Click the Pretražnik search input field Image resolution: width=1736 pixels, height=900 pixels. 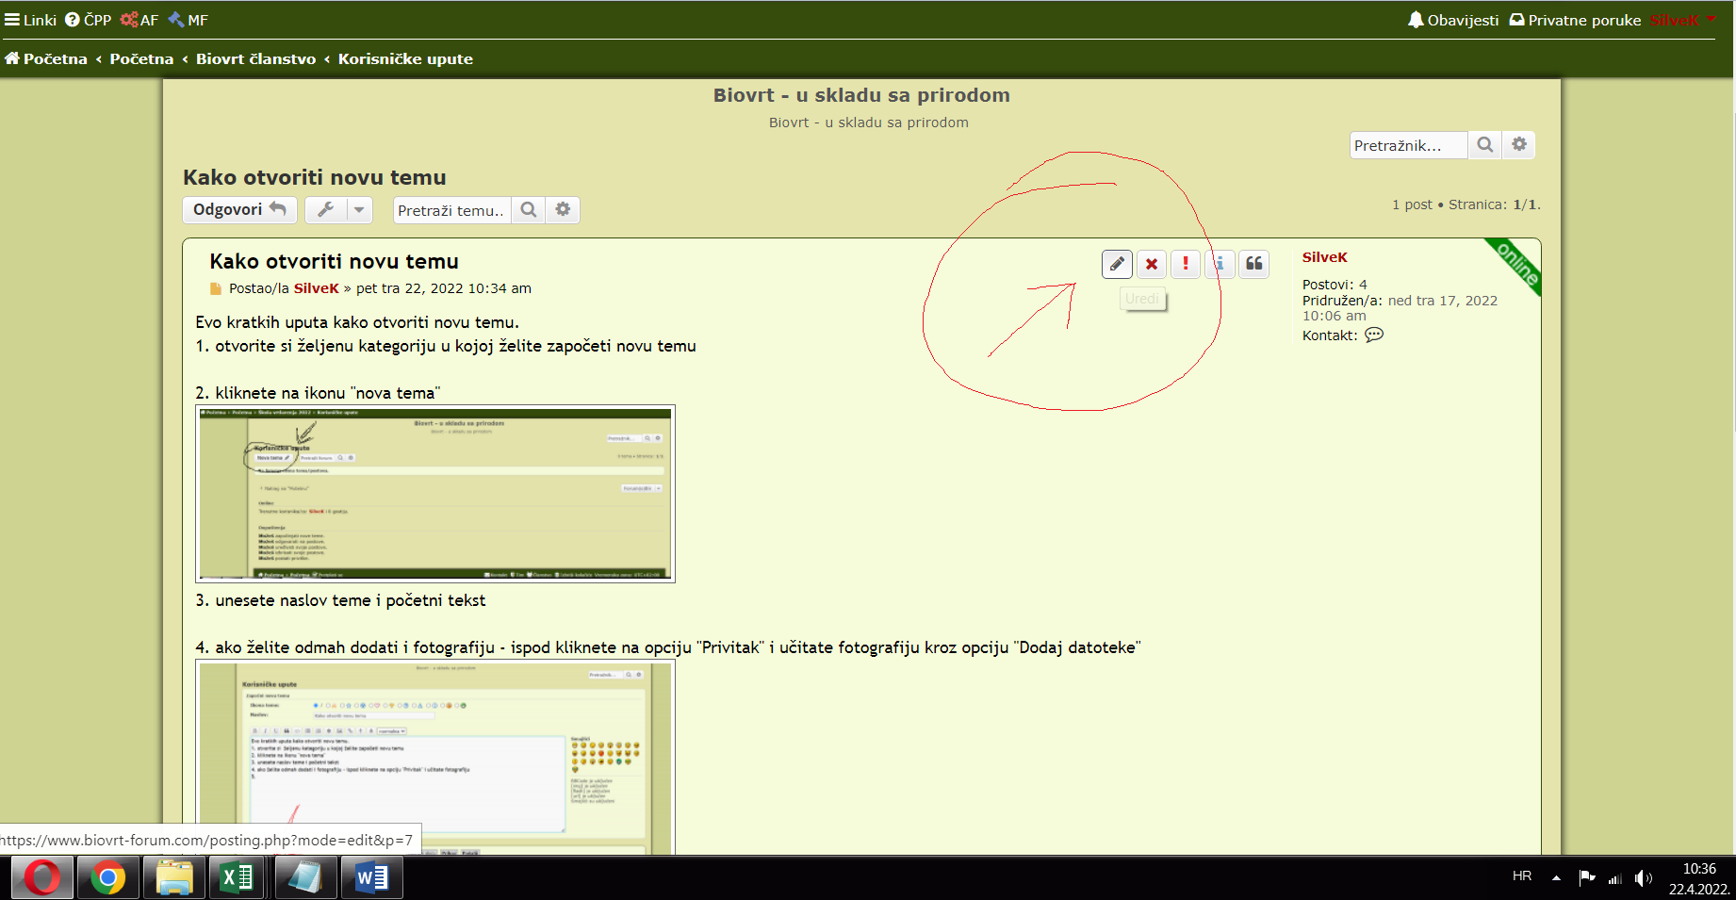click(1408, 145)
